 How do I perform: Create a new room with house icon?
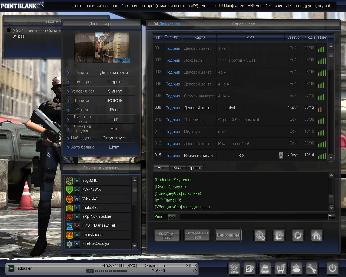coord(316,235)
